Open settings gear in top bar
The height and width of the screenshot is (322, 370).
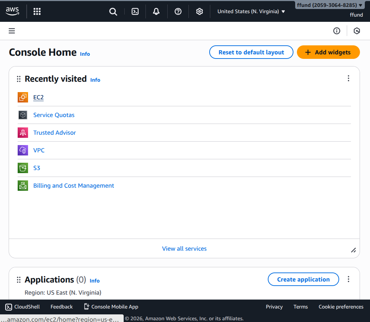199,11
